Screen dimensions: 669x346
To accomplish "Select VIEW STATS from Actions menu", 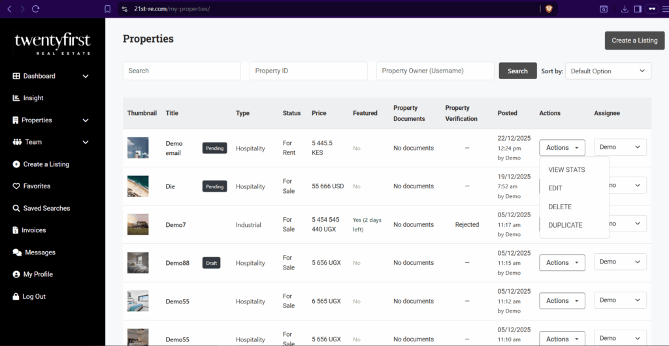I will click(x=566, y=170).
